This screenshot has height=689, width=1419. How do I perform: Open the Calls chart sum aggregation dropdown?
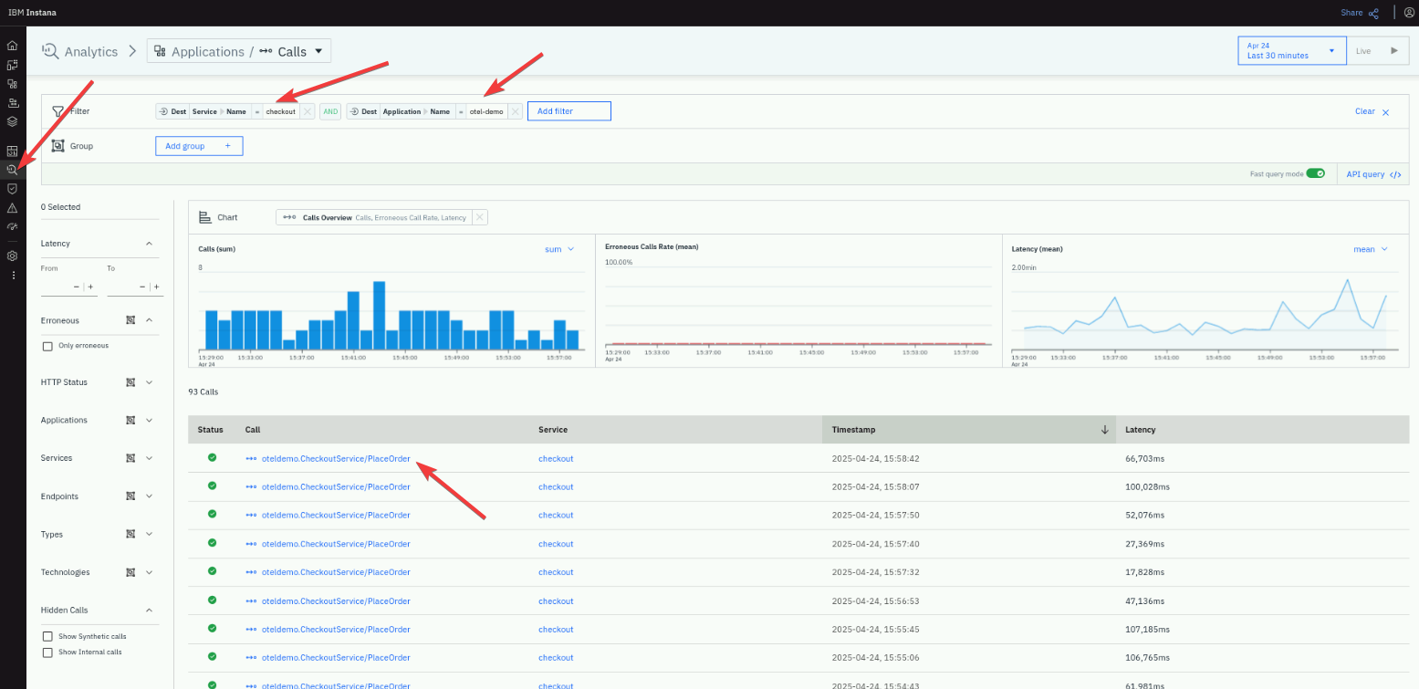pos(558,249)
